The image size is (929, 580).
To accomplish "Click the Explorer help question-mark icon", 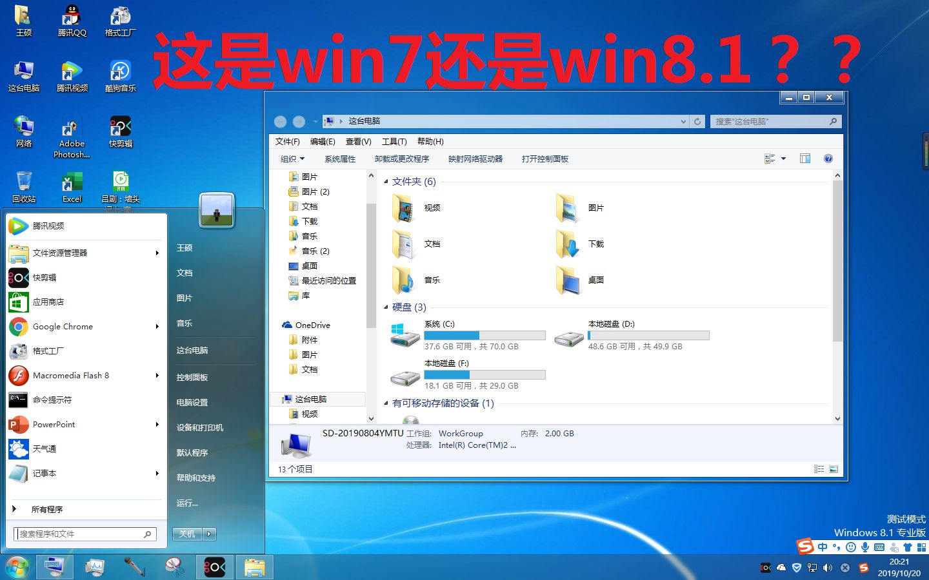I will 828,159.
